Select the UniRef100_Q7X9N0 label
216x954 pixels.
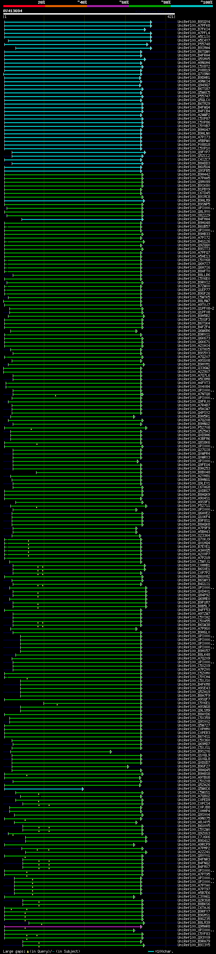pos(194,74)
